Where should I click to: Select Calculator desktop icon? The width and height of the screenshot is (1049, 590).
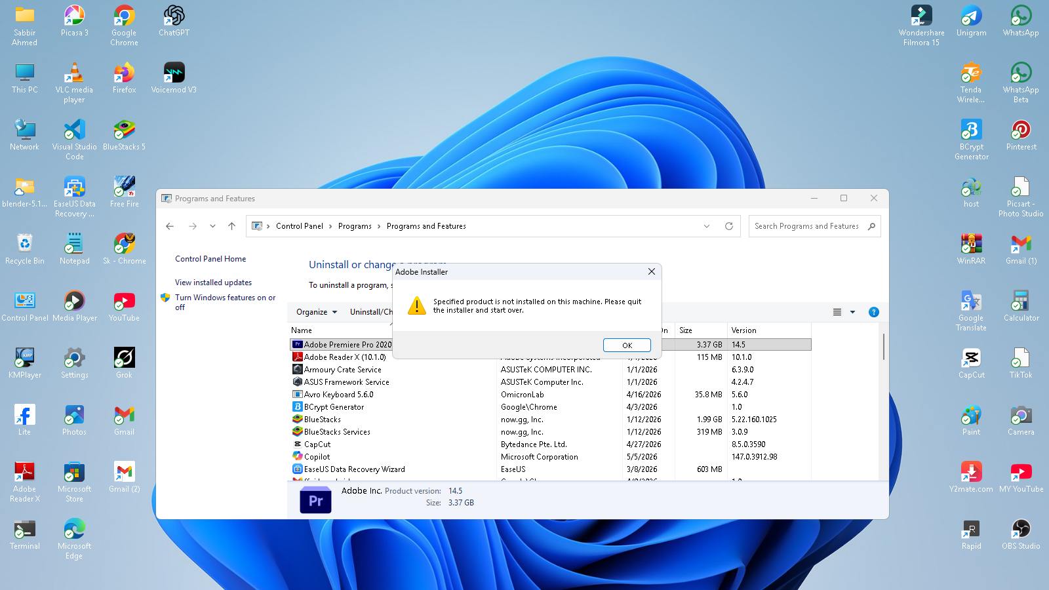point(1021,306)
